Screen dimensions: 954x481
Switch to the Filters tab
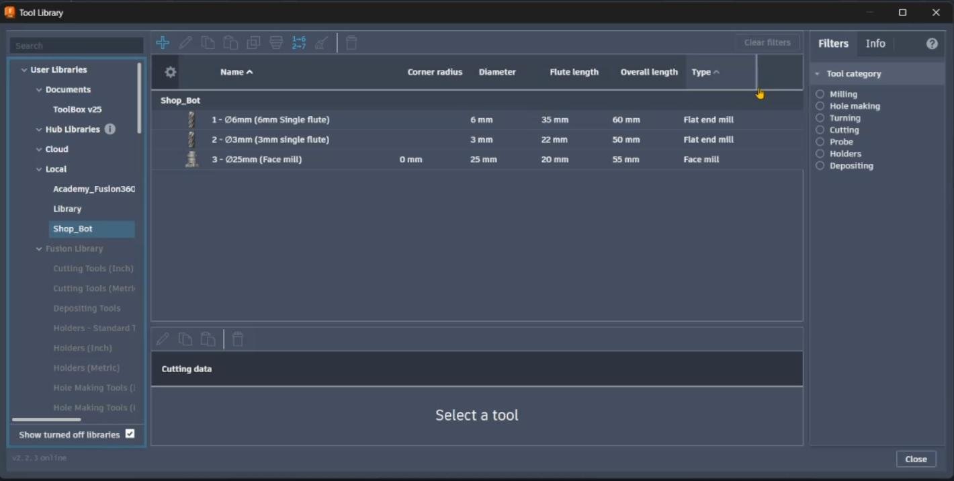833,44
